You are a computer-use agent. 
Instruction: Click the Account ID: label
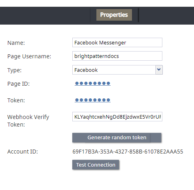(x=23, y=152)
